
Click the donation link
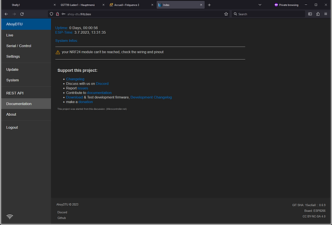(x=86, y=102)
